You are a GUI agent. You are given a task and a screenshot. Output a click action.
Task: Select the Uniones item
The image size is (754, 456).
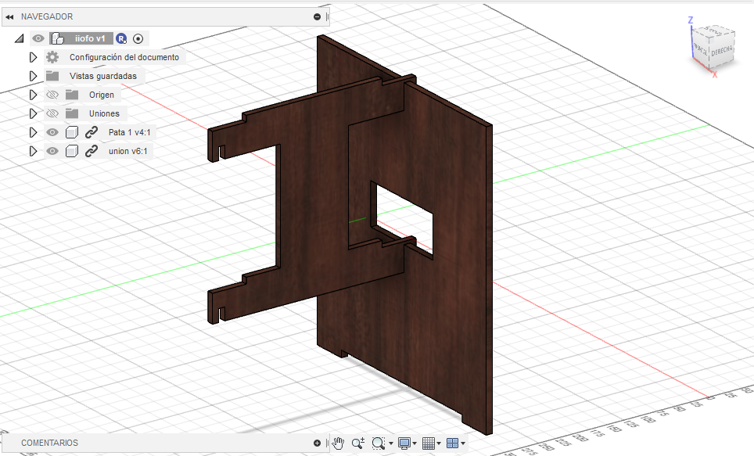pos(104,113)
